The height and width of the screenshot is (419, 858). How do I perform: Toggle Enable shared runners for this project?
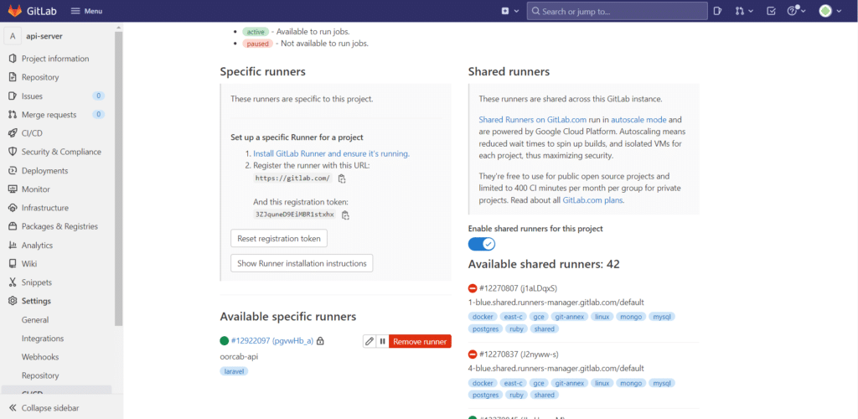(x=482, y=243)
